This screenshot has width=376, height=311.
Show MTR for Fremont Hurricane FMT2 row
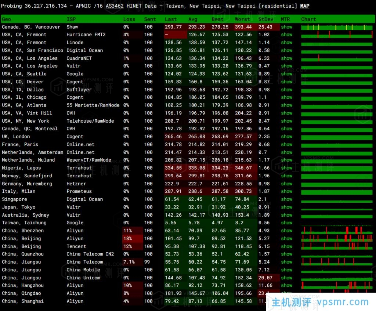(x=286, y=35)
